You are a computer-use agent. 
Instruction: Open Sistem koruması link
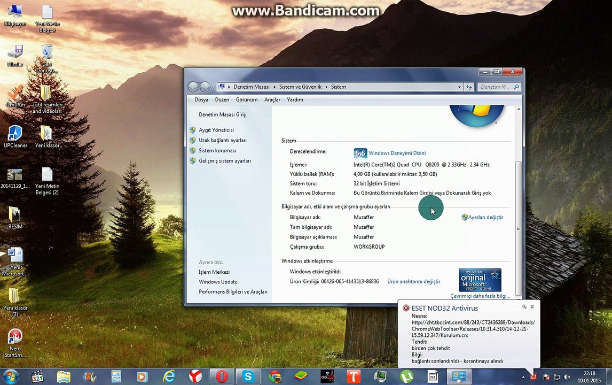(x=217, y=150)
